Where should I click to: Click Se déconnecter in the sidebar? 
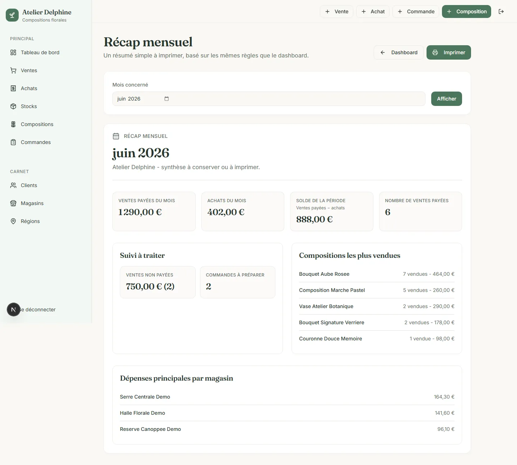point(38,310)
